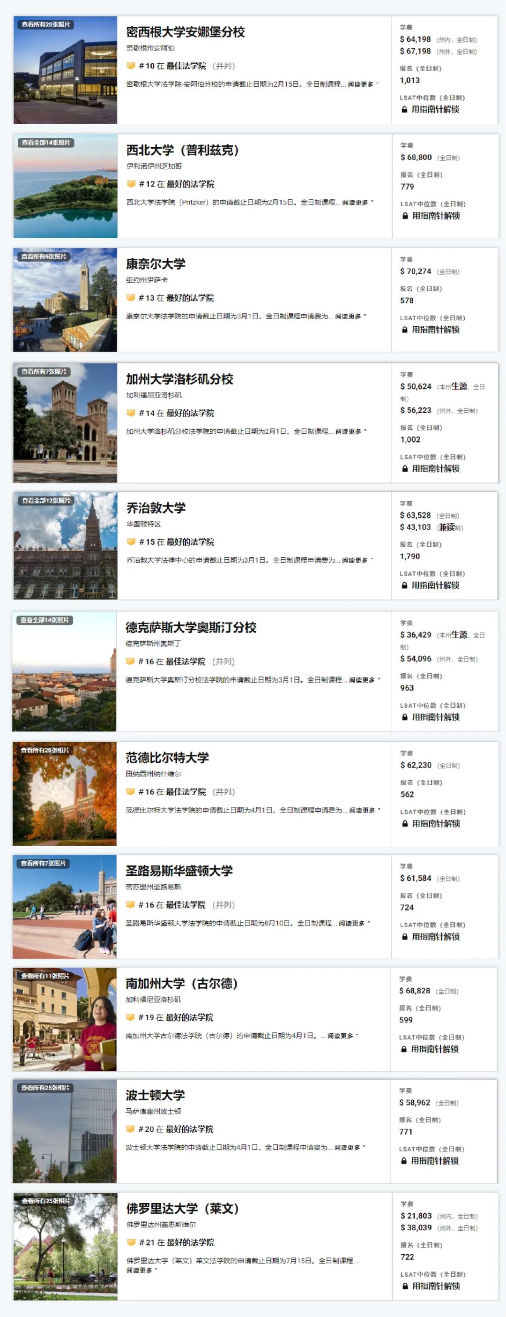Click 阅读更多 in 加州大学洛杉矶分校 description
Image resolution: width=506 pixels, height=1317 pixels.
(x=350, y=431)
